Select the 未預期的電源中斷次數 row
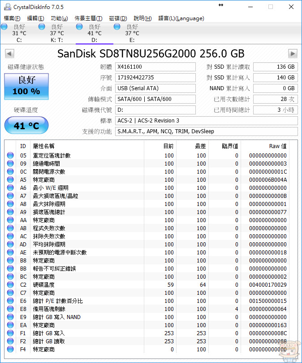 [x=147, y=252]
